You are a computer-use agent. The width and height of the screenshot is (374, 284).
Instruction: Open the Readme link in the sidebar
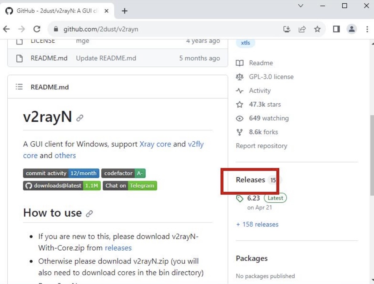tap(261, 63)
